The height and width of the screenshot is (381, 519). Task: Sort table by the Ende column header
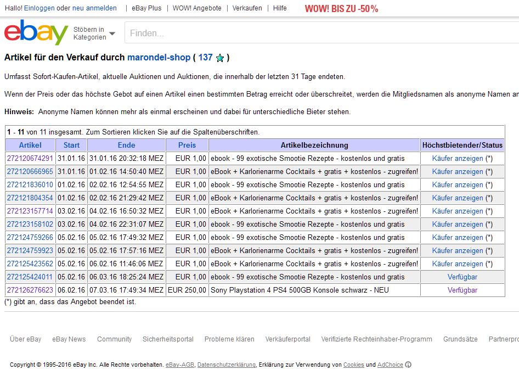tap(126, 145)
